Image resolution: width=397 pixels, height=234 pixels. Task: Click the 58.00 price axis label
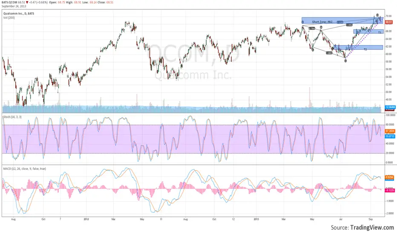click(x=388, y=61)
